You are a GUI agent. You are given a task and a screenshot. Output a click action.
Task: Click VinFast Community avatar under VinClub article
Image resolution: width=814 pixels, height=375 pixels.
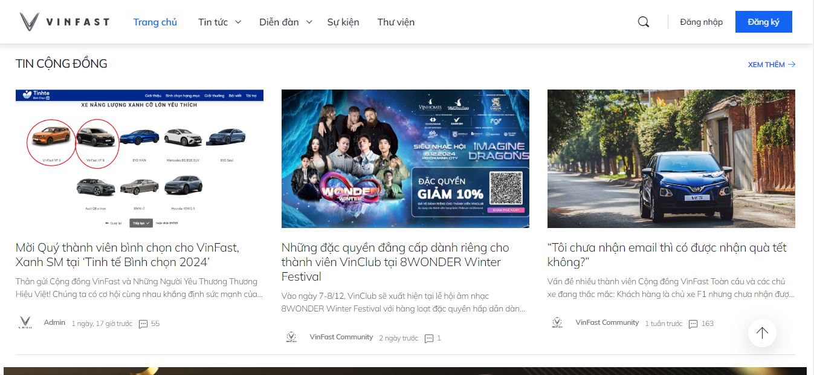pos(291,337)
